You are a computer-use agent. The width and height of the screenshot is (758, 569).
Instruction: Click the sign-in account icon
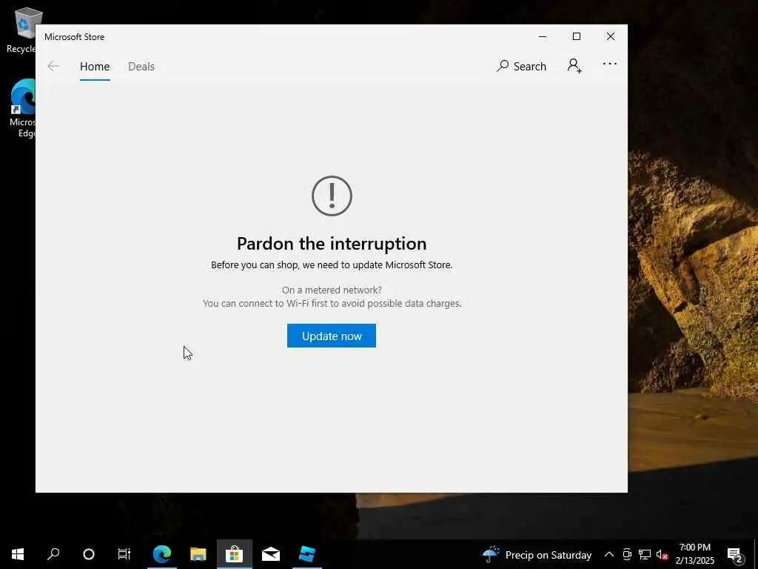click(574, 65)
